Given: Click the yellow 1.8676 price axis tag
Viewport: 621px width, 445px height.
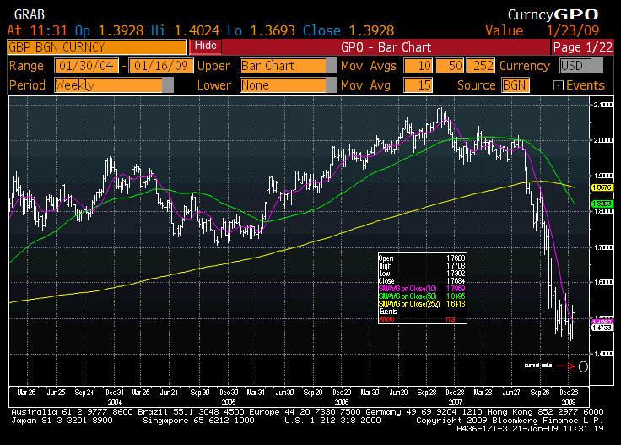Looking at the screenshot, I should [602, 187].
